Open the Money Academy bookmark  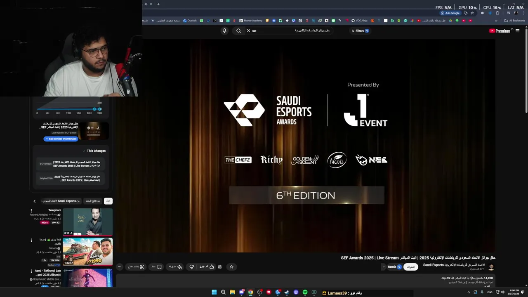click(250, 21)
